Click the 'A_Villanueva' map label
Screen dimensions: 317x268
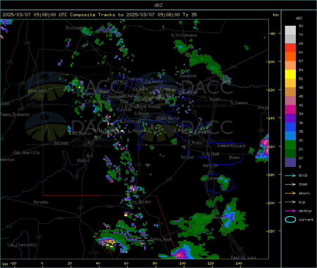184,35
